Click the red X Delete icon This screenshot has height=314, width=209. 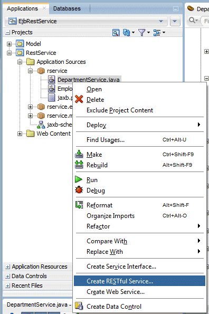tap(79, 99)
